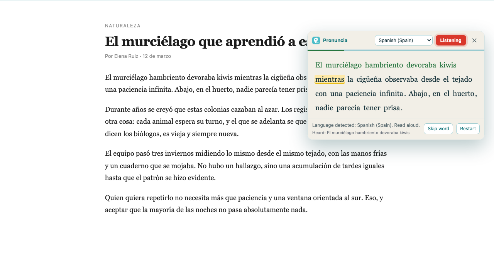
Task: Click the Restart button
Action: [468, 129]
